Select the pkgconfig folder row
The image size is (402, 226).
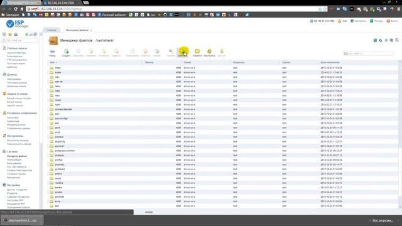[x=223, y=141]
